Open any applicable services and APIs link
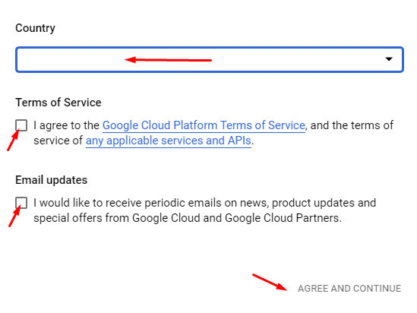Image resolution: width=417 pixels, height=313 pixels. (169, 141)
